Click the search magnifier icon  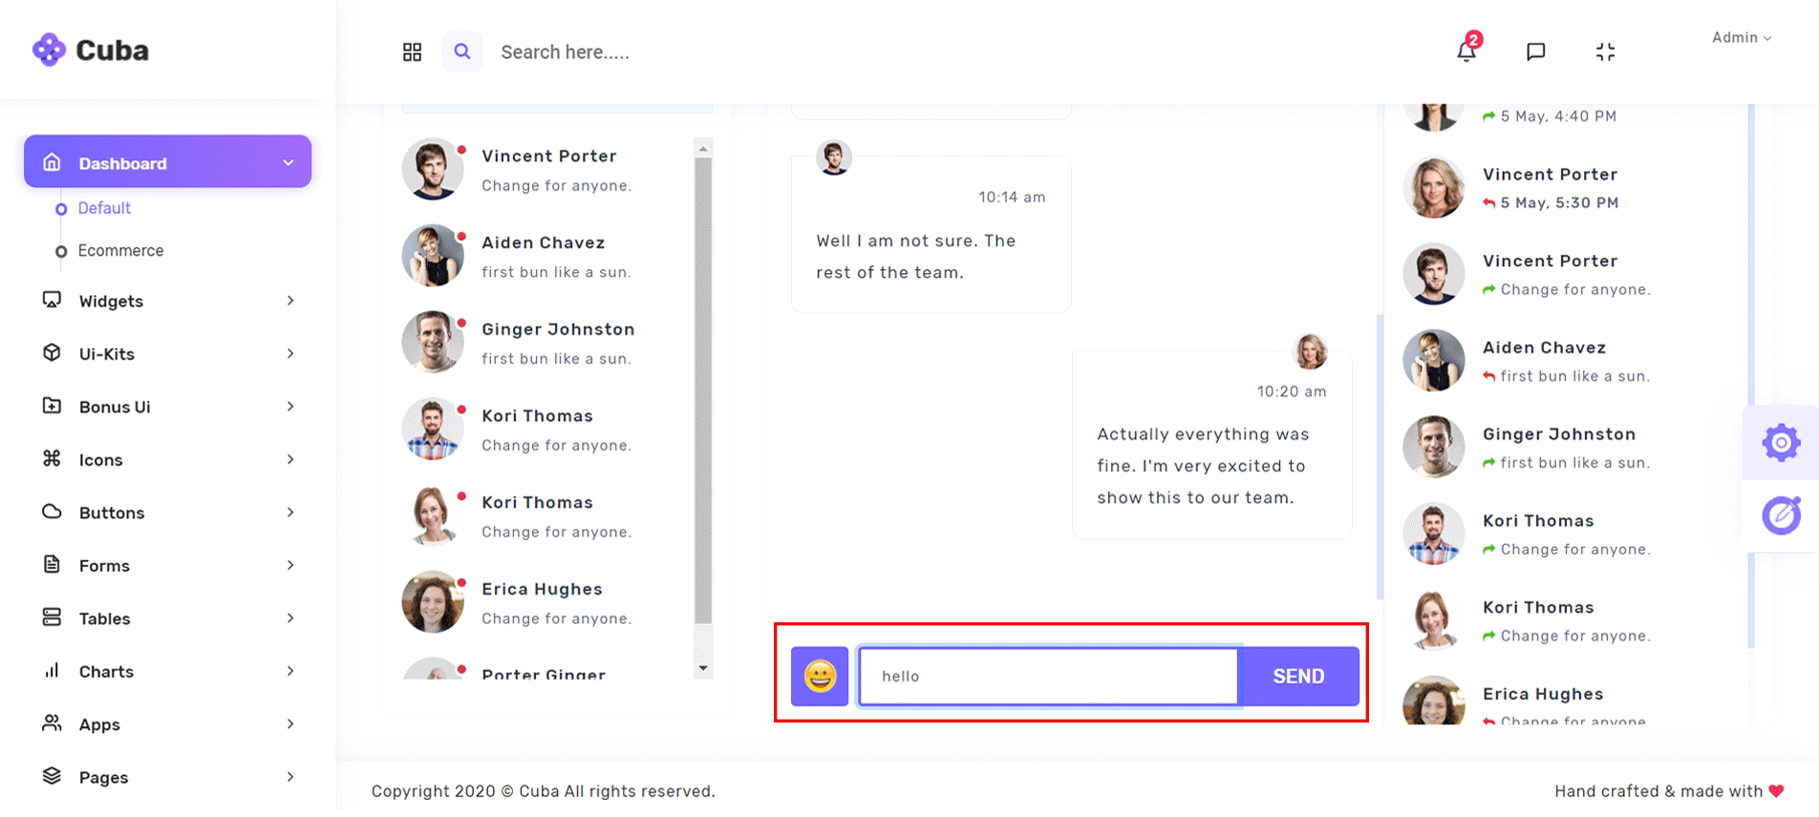click(461, 52)
